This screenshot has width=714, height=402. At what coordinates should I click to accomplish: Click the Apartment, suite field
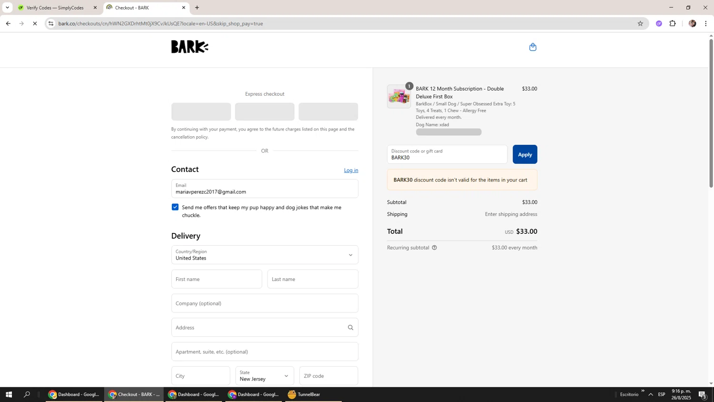pyautogui.click(x=265, y=352)
